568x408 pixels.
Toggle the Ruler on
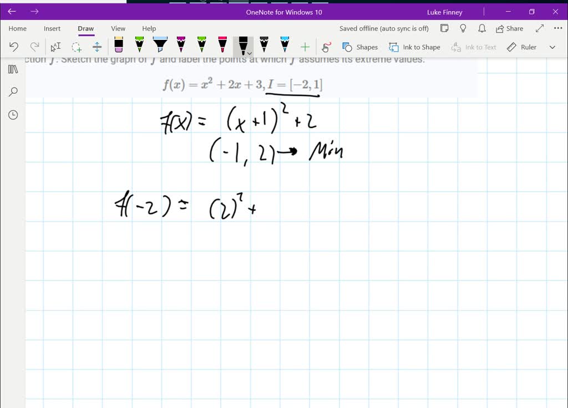(x=521, y=47)
